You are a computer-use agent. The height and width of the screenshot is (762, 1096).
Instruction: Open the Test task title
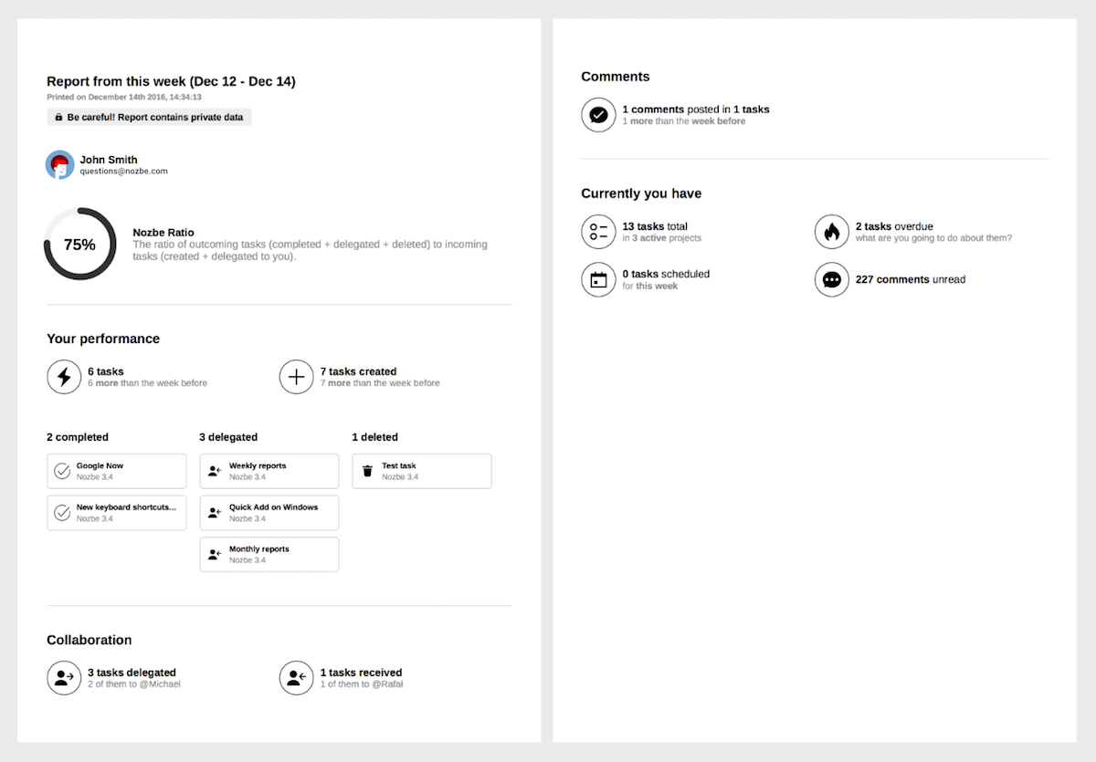[x=399, y=465]
